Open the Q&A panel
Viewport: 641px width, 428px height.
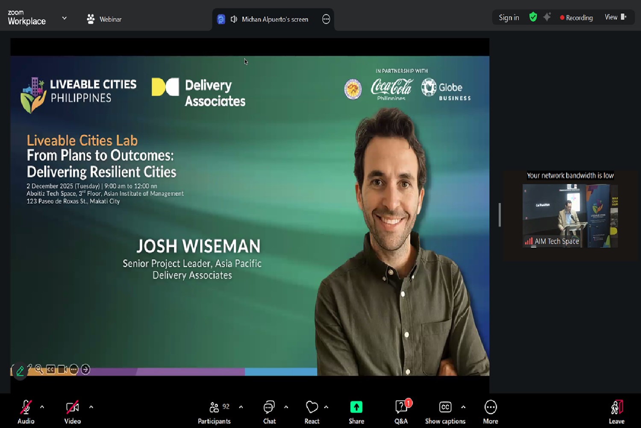pyautogui.click(x=401, y=408)
